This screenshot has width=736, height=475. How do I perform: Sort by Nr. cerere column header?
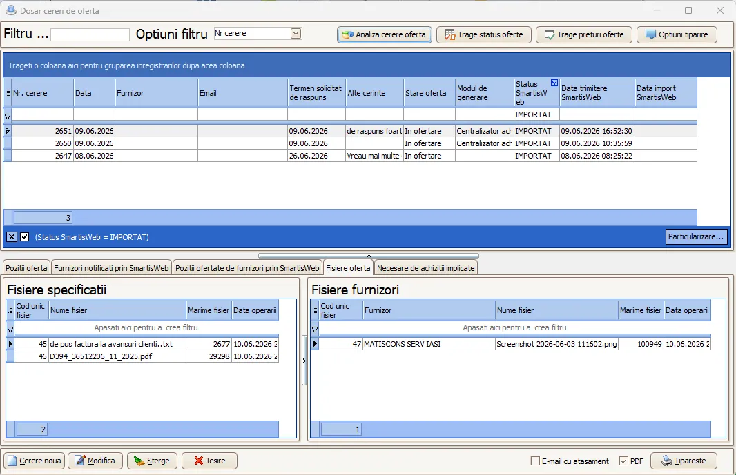pos(42,93)
